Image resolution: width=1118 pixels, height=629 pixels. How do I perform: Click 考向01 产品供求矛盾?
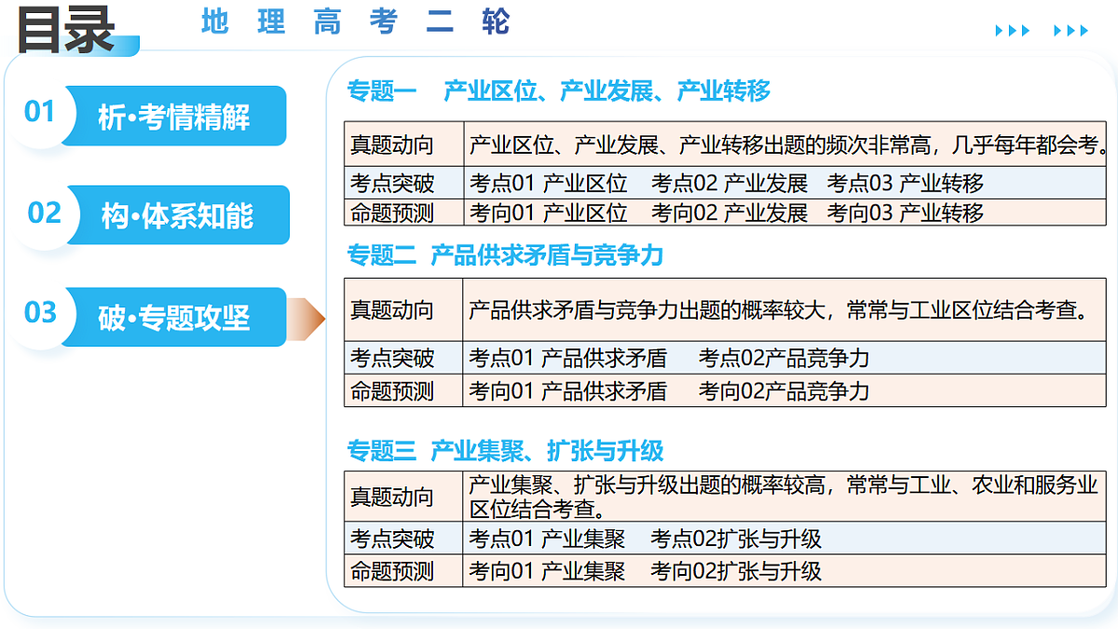point(568,390)
